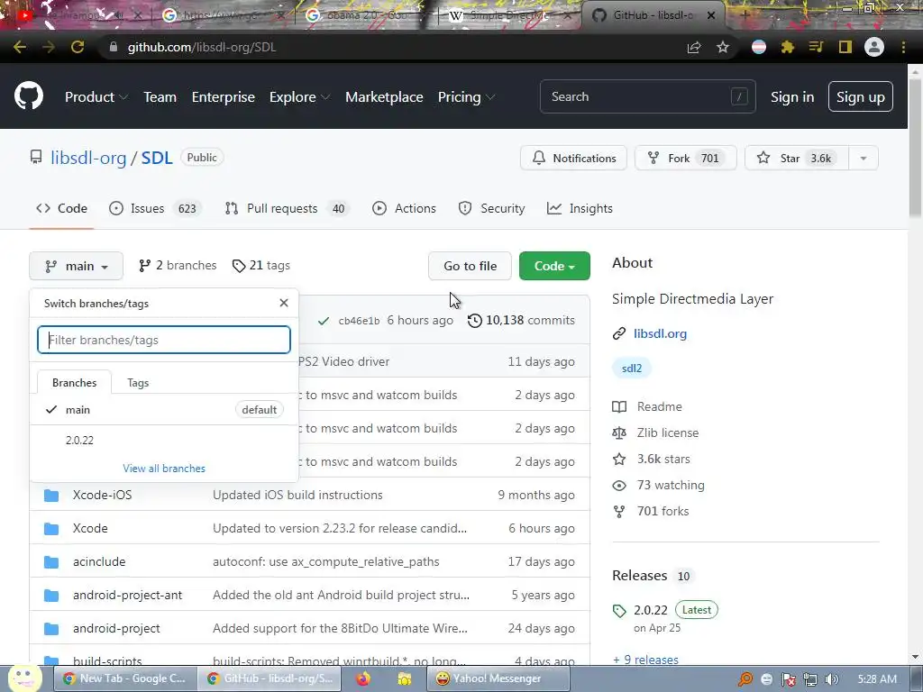This screenshot has height=692, width=923.
Task: Click the GitHub Octocat logo
Action: 29,96
